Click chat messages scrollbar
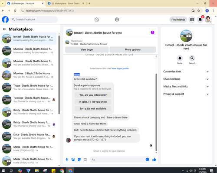The width and height of the screenshot is (217, 173). 156,112
